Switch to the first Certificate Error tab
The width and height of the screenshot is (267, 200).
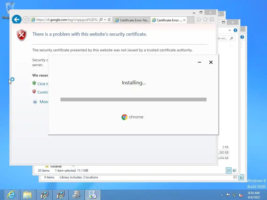pyautogui.click(x=132, y=20)
